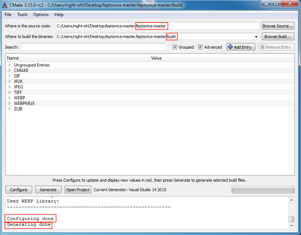The image size is (301, 235).
Task: Open the Options menu
Action: [41, 15]
